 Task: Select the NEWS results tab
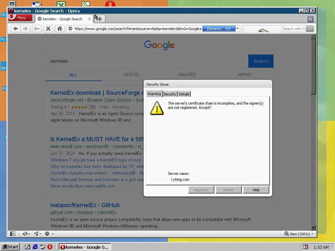tap(244, 75)
